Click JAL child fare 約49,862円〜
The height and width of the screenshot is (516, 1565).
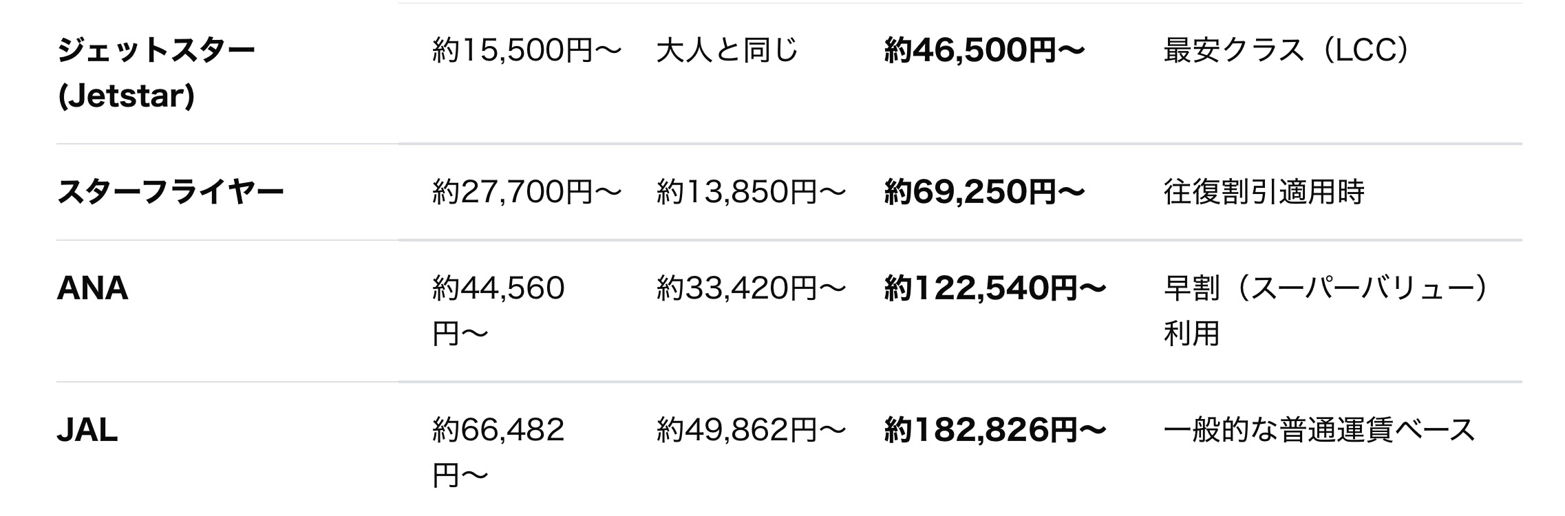tap(750, 431)
